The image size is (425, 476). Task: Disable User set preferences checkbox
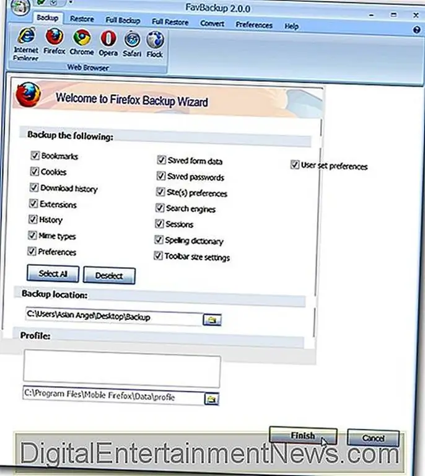(x=295, y=165)
